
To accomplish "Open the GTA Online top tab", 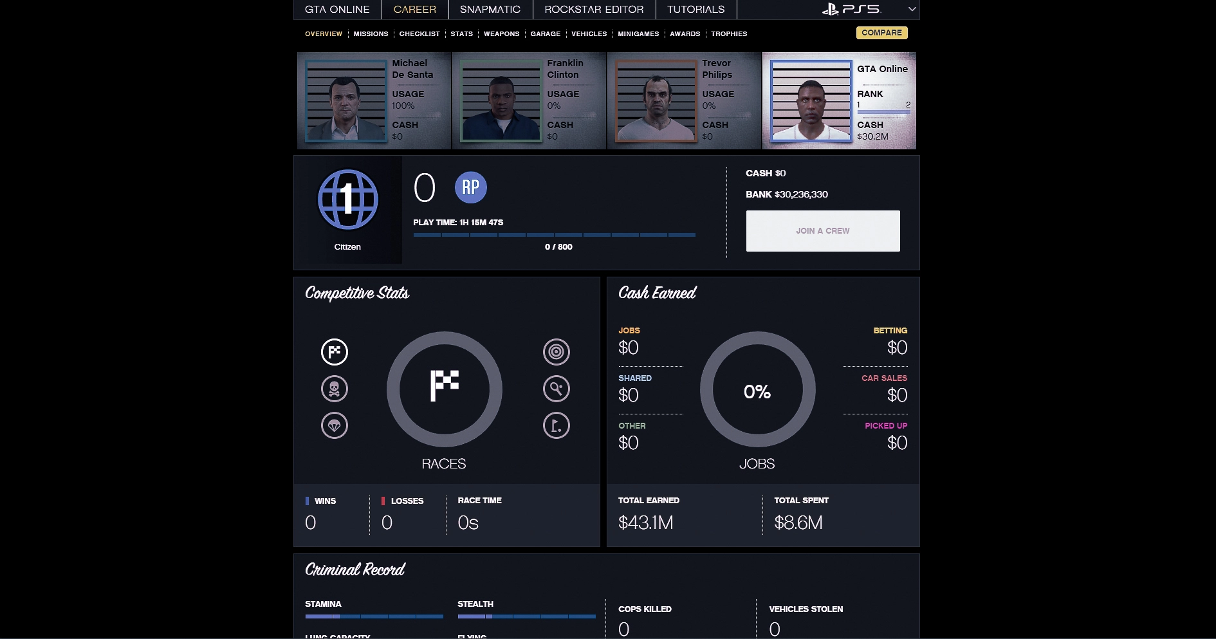I will (x=338, y=10).
